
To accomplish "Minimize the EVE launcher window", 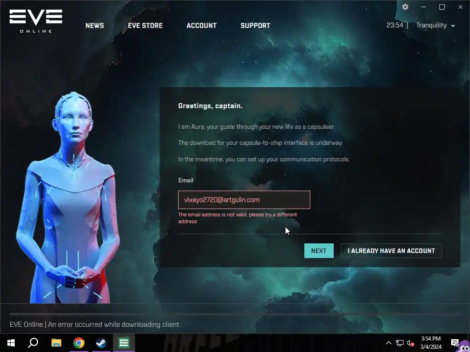I will tap(424, 7).
